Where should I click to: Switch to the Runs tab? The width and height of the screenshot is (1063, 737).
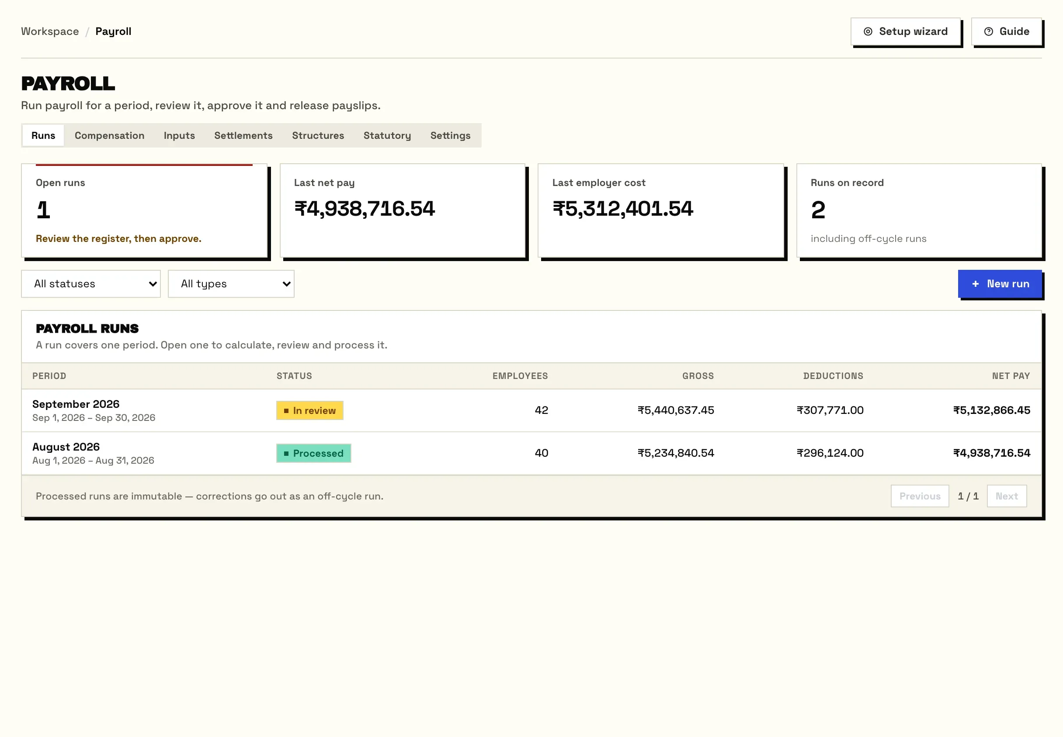tap(43, 136)
